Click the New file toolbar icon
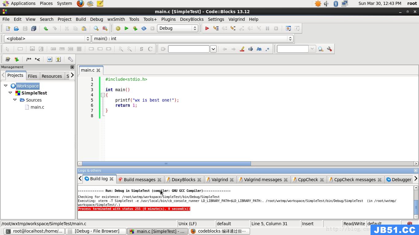Screen dimensions: 419x235 pos(8,28)
